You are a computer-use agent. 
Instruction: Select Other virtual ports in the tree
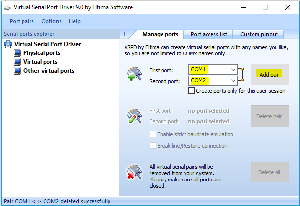coord(49,71)
